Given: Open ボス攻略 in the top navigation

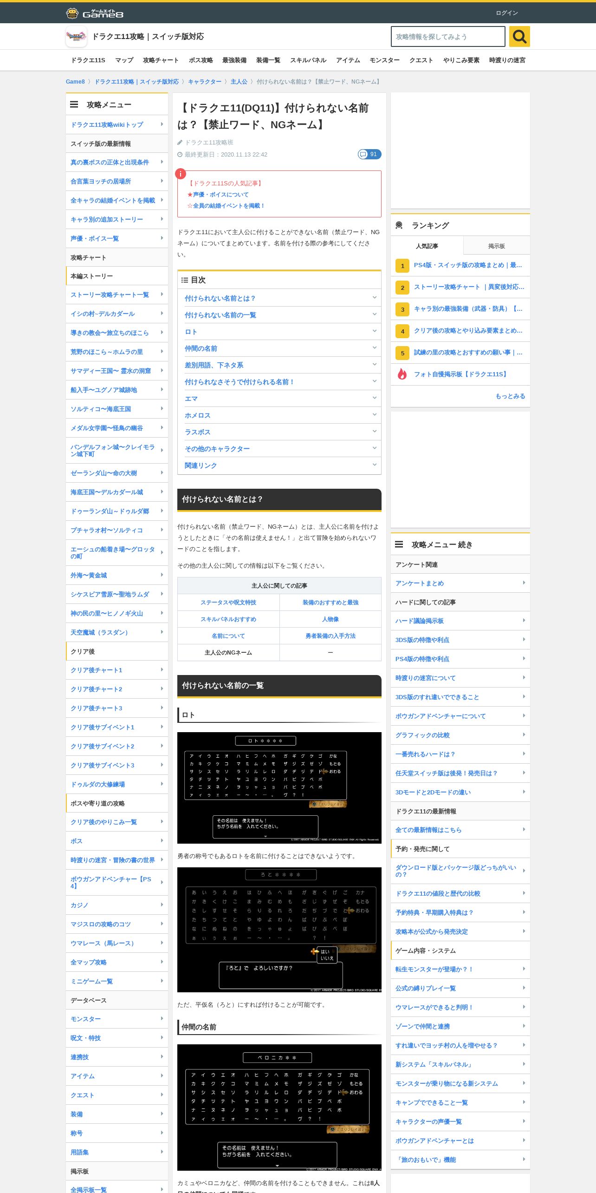Looking at the screenshot, I should (x=201, y=60).
